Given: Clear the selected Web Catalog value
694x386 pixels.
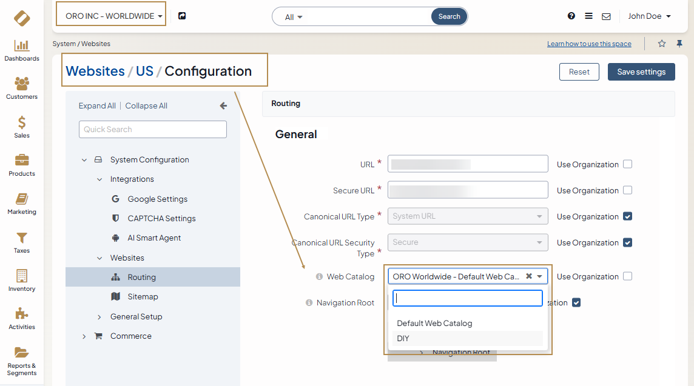Looking at the screenshot, I should click(528, 276).
